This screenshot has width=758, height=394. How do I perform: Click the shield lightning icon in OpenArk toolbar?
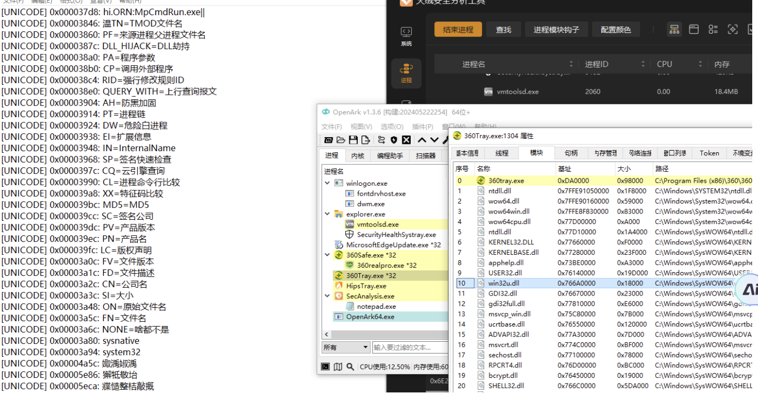[x=394, y=140]
